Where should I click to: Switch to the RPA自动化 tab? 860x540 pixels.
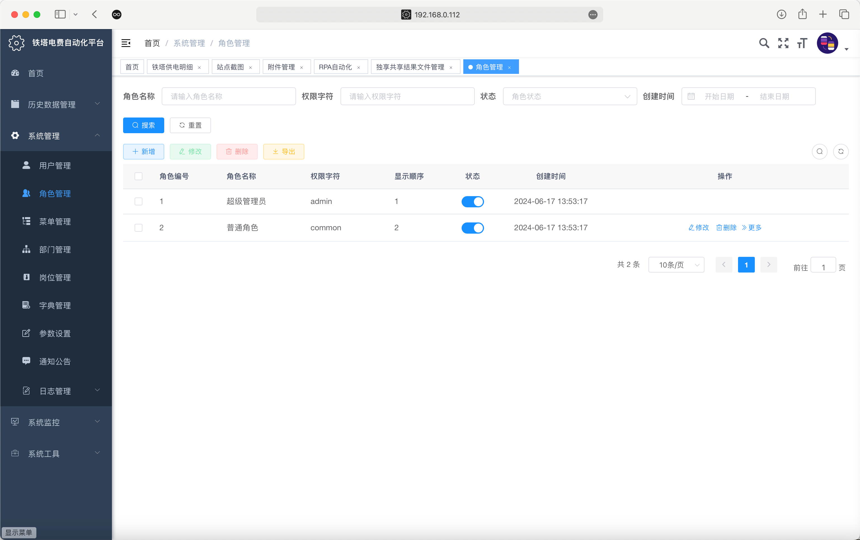(335, 67)
